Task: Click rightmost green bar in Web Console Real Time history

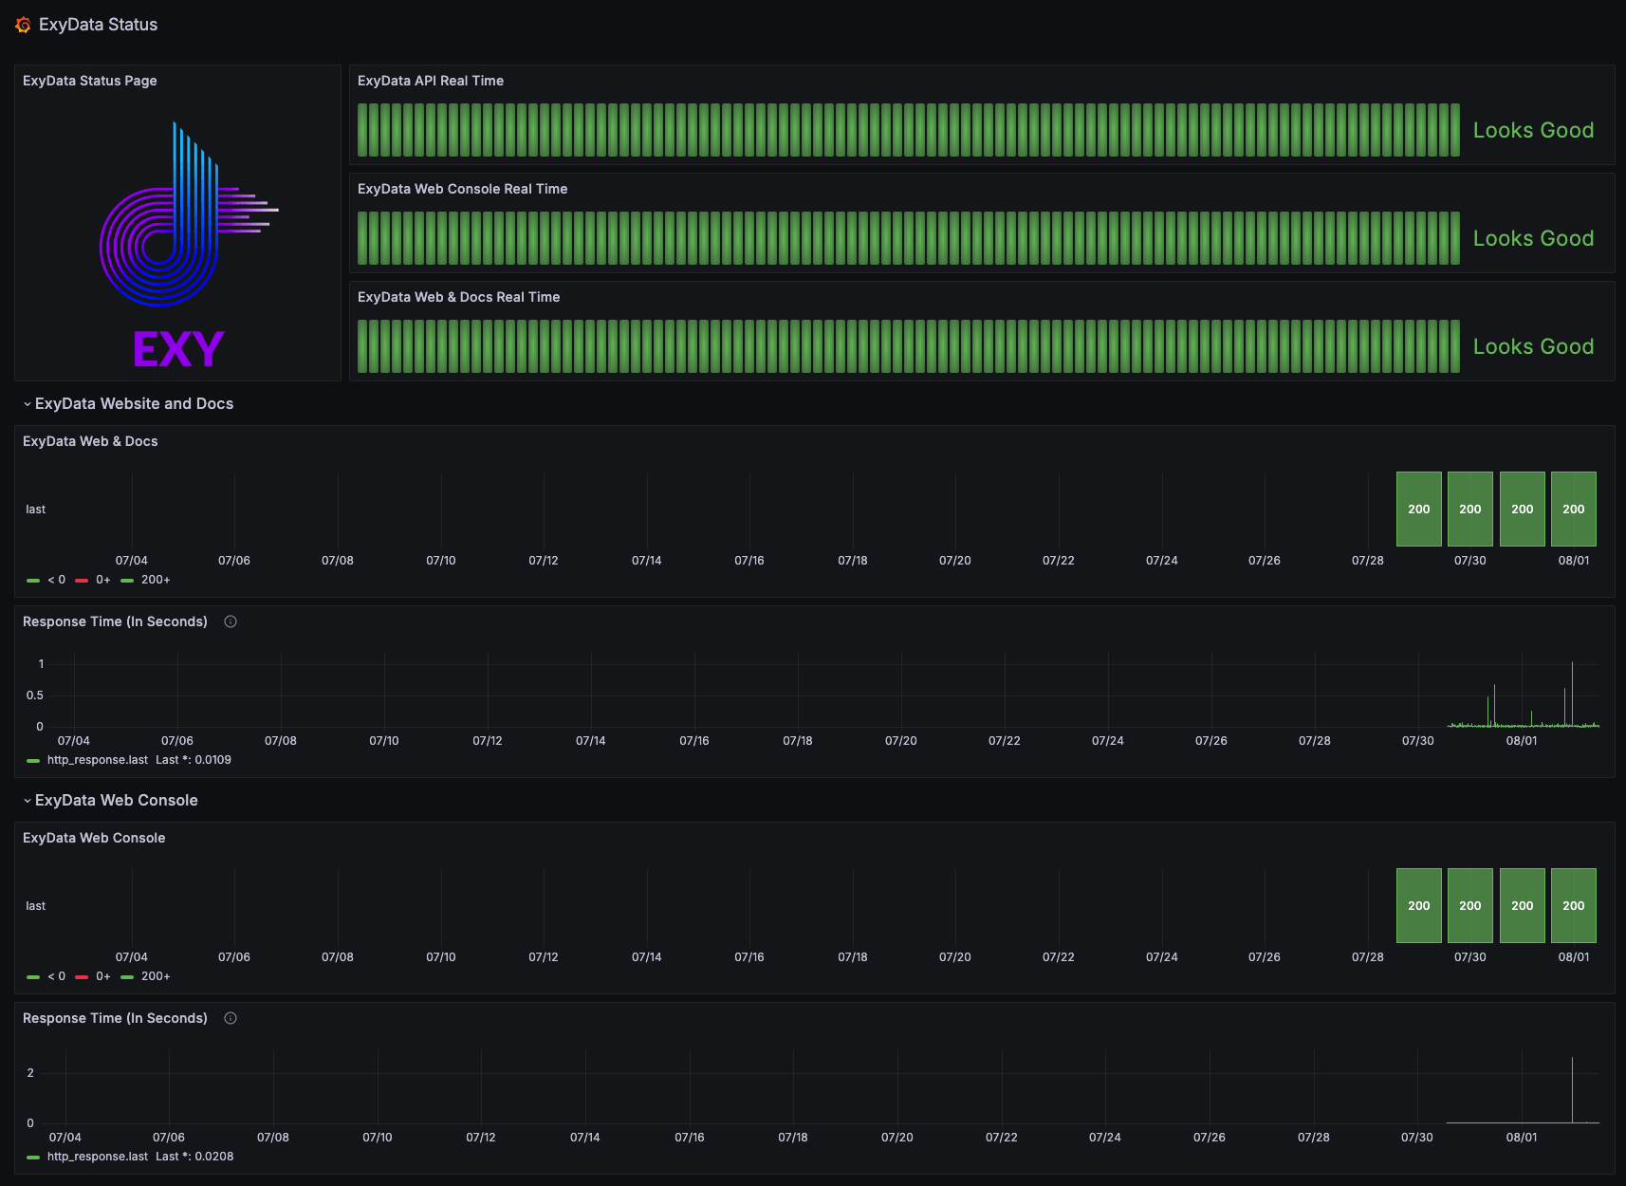Action: (x=1455, y=238)
